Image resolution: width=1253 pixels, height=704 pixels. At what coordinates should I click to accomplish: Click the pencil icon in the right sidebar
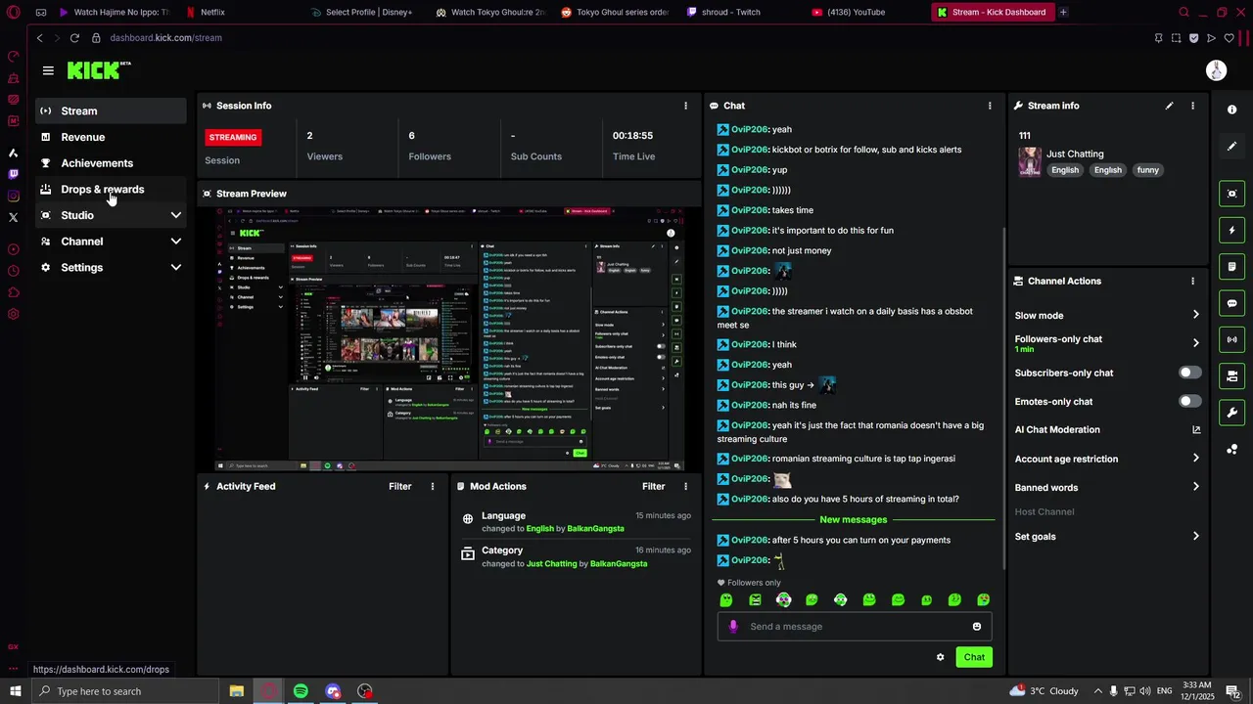pos(1231,147)
